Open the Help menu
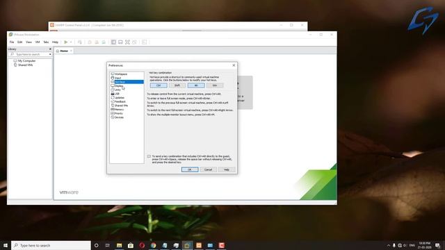The image size is (445, 250). 55,42
